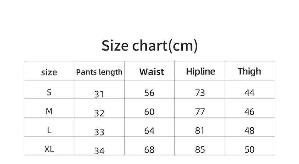Click the waist value 68

pyautogui.click(x=149, y=150)
